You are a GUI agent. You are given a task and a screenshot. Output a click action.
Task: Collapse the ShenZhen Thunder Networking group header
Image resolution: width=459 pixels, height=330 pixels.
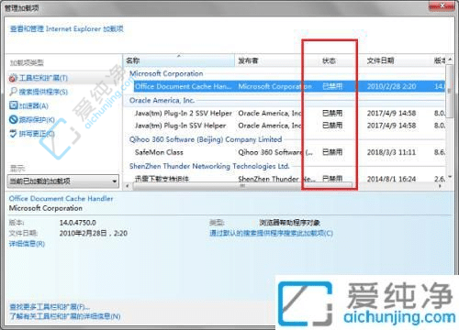209,166
